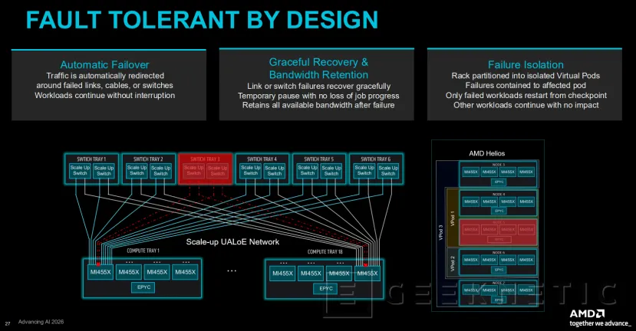Click Switch Tray 4's left Scale Up Switch
The height and width of the screenshot is (331, 636).
tap(250, 171)
